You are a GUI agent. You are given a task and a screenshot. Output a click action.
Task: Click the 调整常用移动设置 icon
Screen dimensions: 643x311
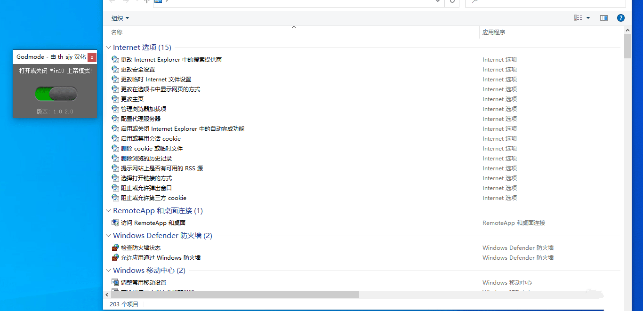115,283
